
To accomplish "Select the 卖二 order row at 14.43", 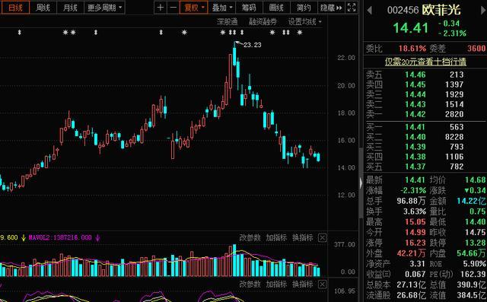I will pyautogui.click(x=425, y=104).
